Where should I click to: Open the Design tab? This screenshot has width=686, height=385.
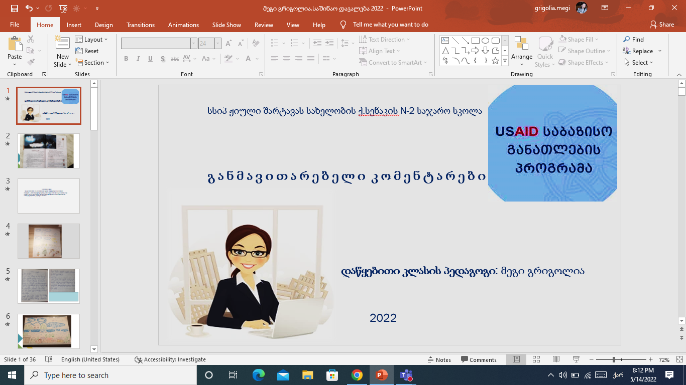[104, 25]
